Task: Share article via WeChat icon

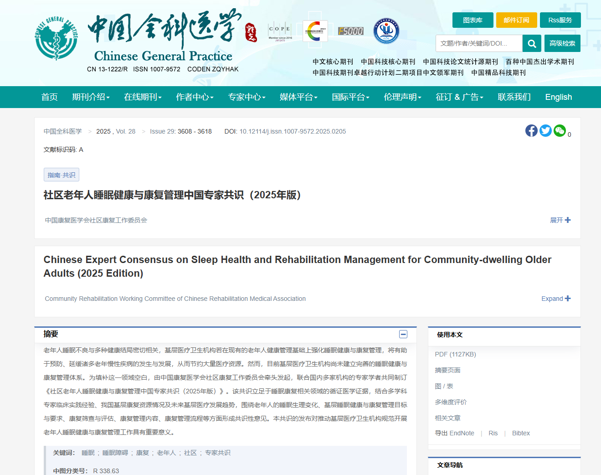Action: (560, 131)
